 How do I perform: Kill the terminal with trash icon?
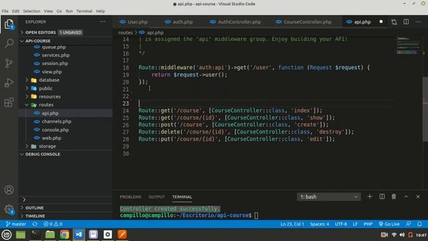[x=394, y=196]
